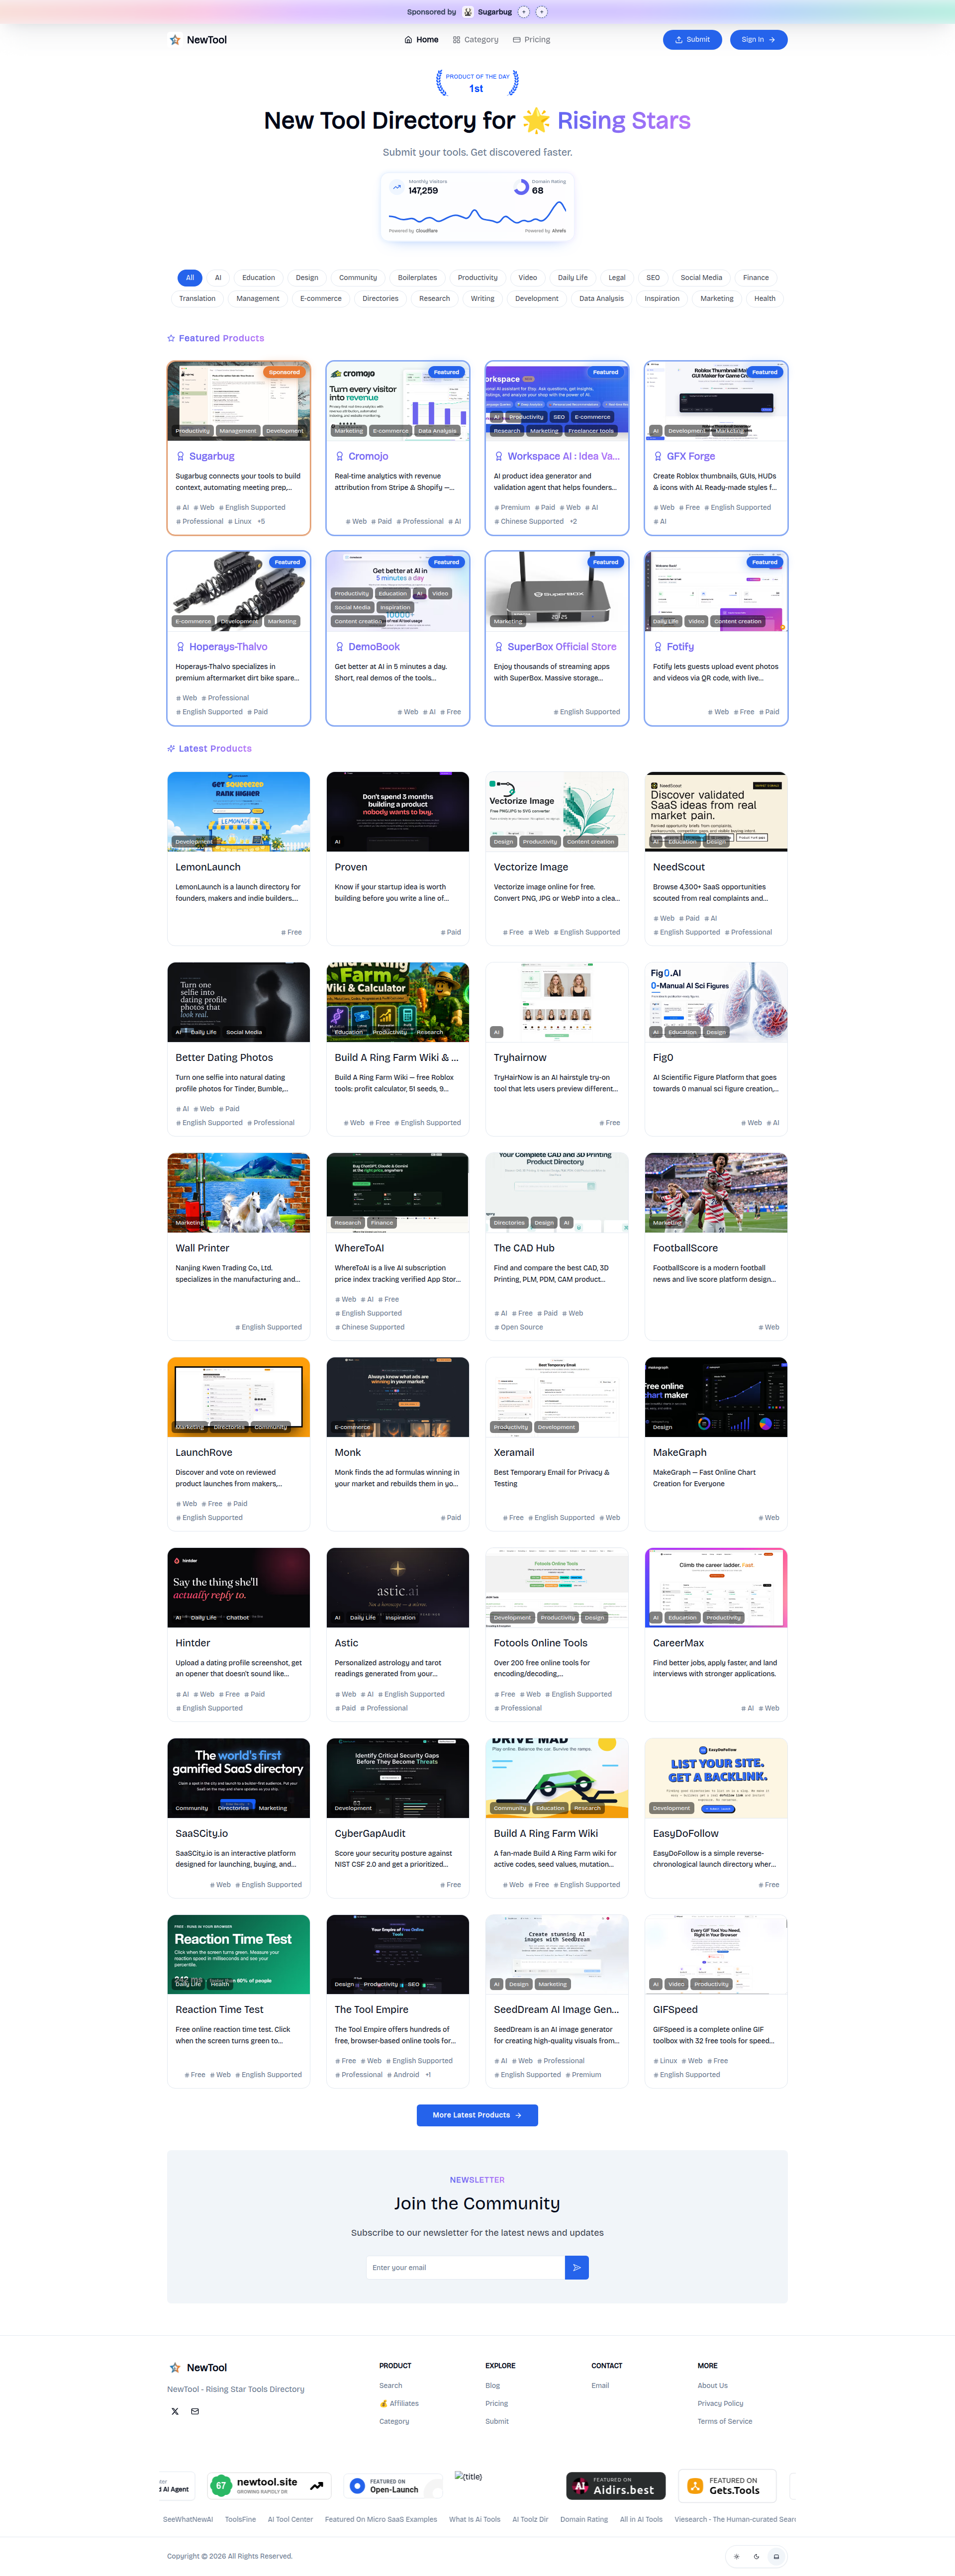This screenshot has width=955, height=2576.
Task: Open the NeedScout product thumbnail
Action: (716, 811)
